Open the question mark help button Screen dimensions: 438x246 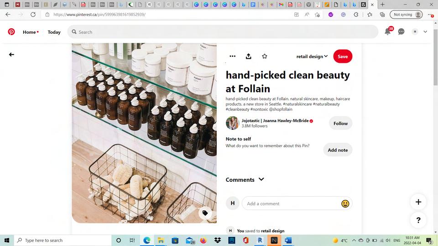[x=418, y=220]
